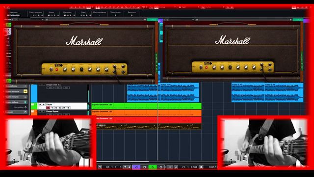The image size is (314, 177).
Task: Click the dark knob on right Marshall amp
Action: 230,67
